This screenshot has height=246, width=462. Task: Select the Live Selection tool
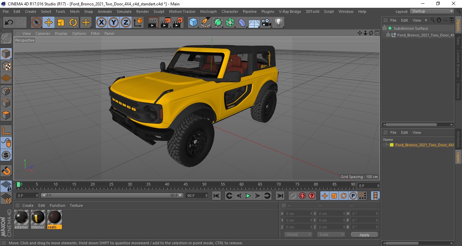(x=37, y=23)
